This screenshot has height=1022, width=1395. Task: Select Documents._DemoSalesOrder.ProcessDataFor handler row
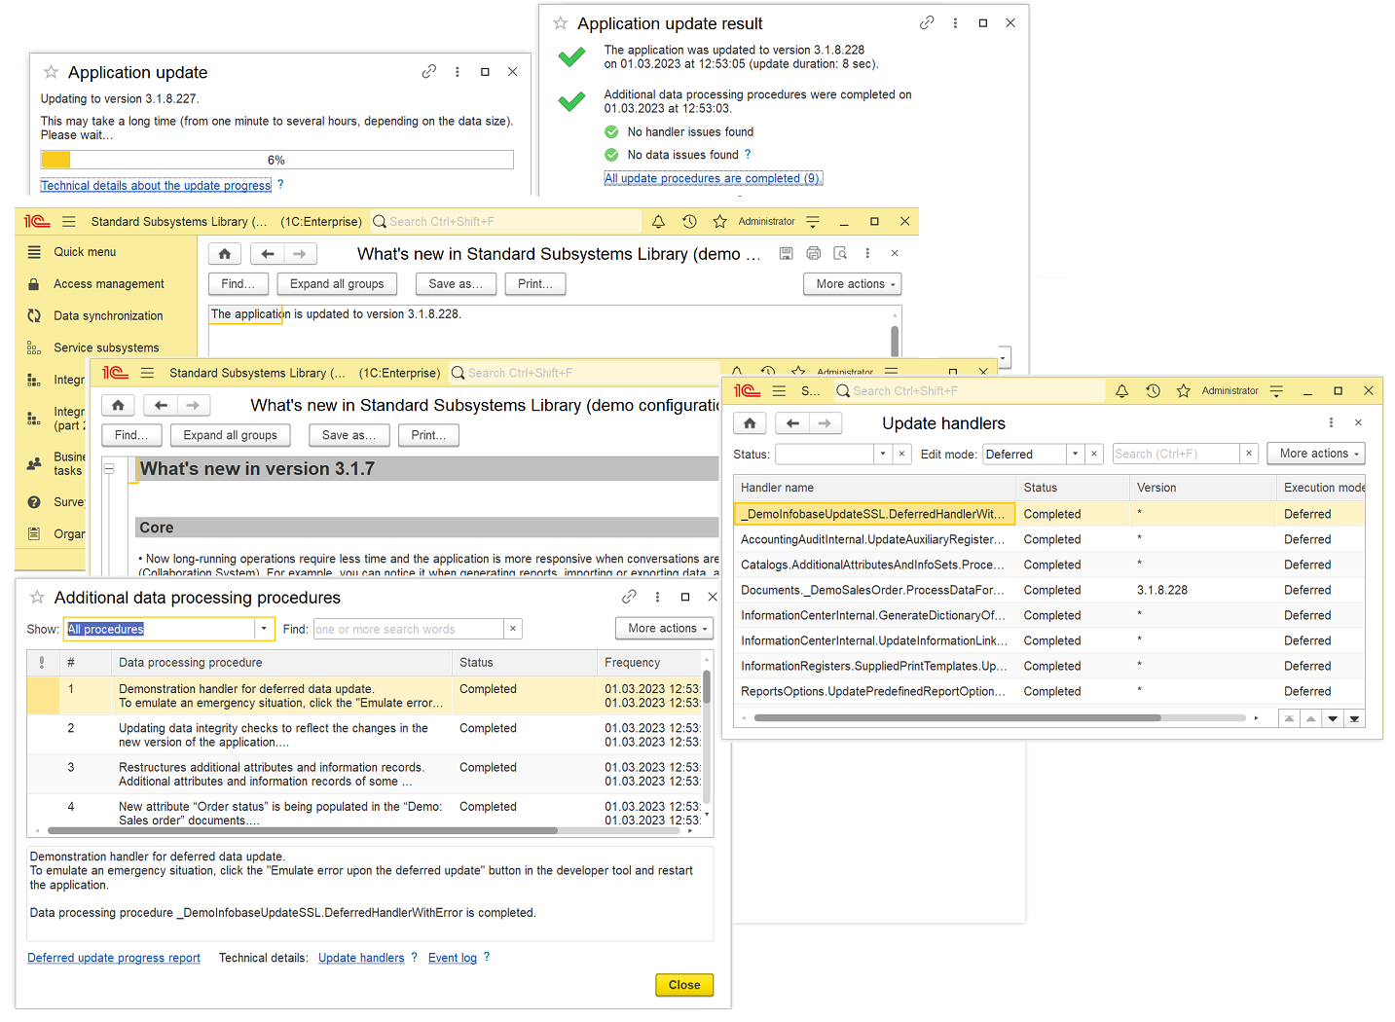[1049, 590]
